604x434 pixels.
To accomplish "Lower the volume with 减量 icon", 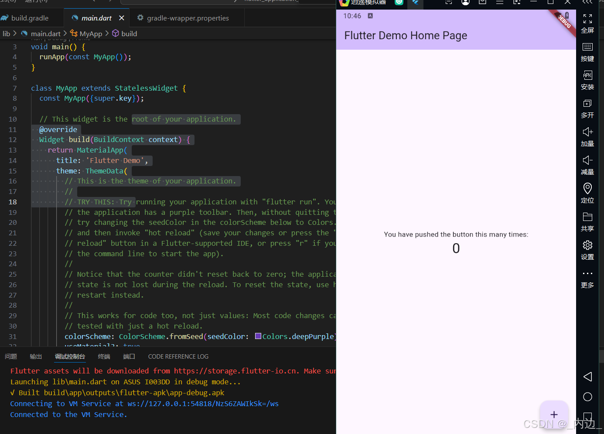I will tap(587, 160).
